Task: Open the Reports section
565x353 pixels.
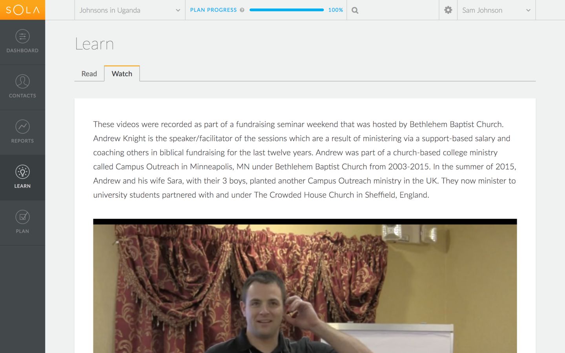Action: pos(22,132)
